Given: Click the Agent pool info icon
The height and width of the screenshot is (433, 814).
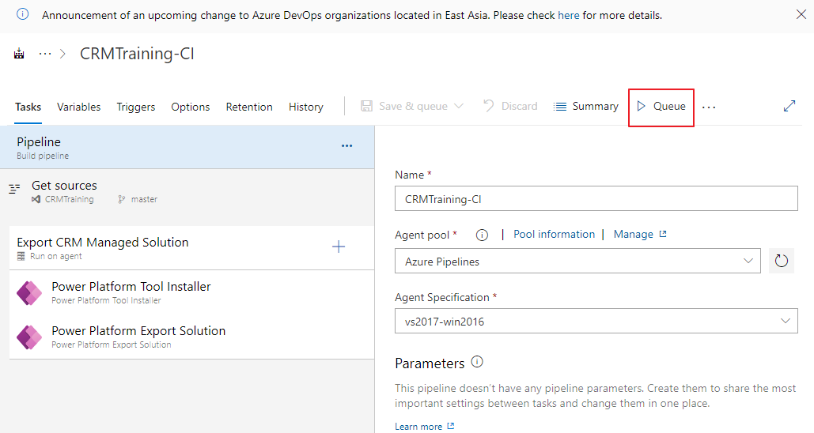Looking at the screenshot, I should click(482, 235).
